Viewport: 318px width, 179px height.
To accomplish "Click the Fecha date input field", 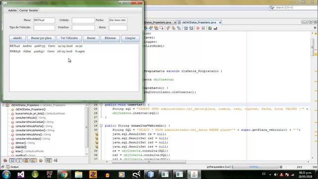I will (118, 20).
